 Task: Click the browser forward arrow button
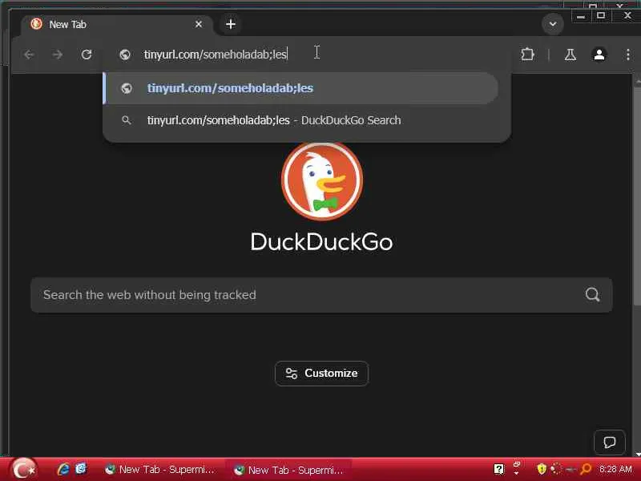(58, 55)
